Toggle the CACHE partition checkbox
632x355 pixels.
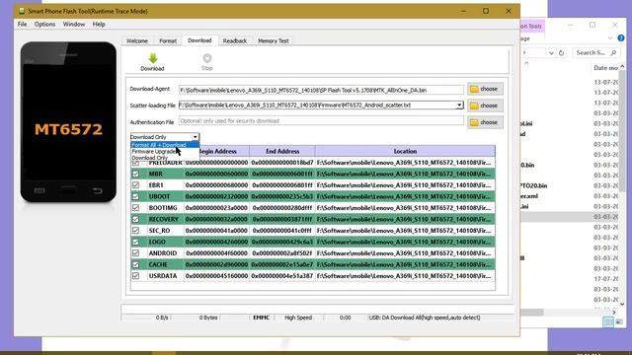click(135, 264)
